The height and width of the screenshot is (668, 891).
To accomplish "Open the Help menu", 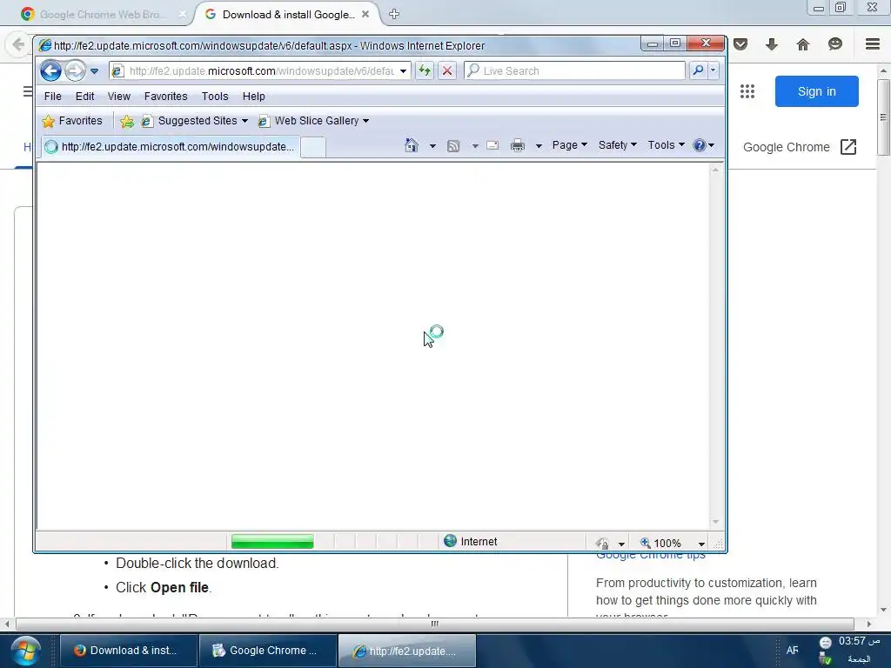I will pos(253,97).
